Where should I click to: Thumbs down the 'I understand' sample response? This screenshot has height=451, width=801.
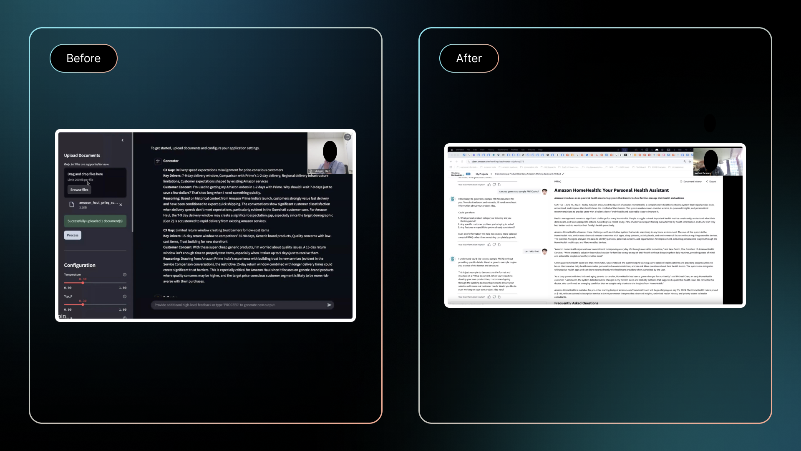[x=494, y=297]
